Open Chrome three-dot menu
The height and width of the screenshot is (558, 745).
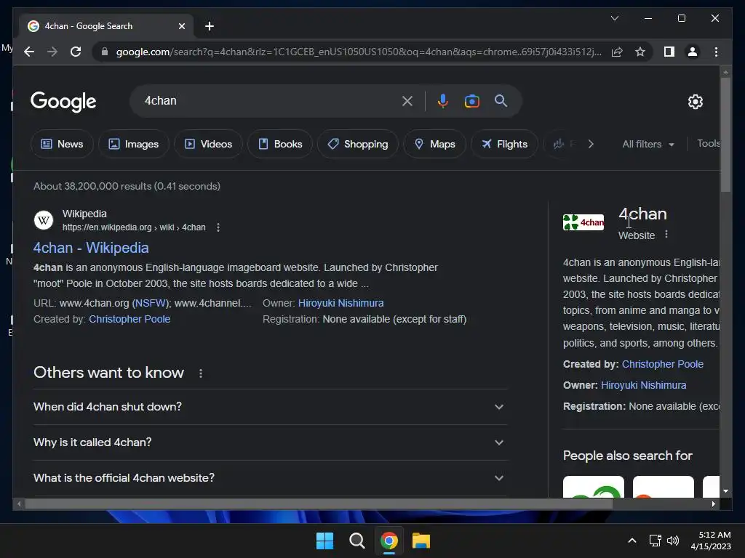[x=716, y=52]
